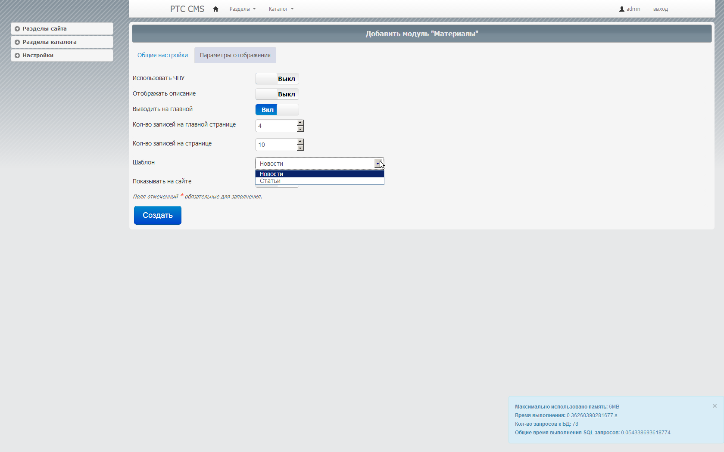Focus the записей на главной странице field

click(276, 126)
